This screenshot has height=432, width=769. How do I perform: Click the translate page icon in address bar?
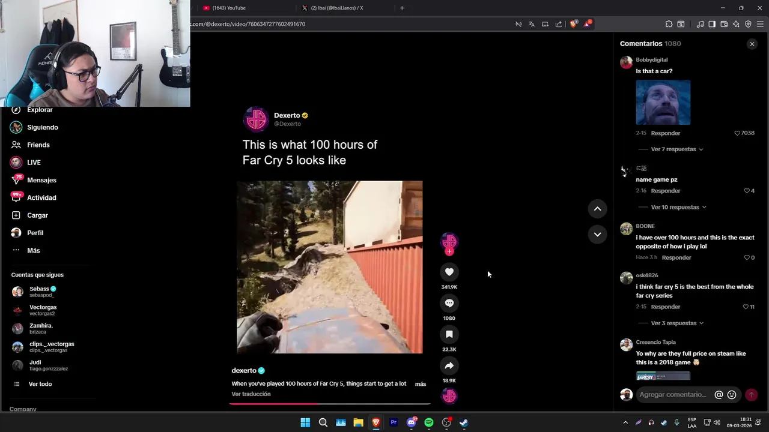[x=531, y=24]
